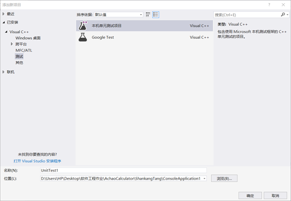Select the Visual C++ tree label
This screenshot has width=291, height=201.
coord(19,32)
